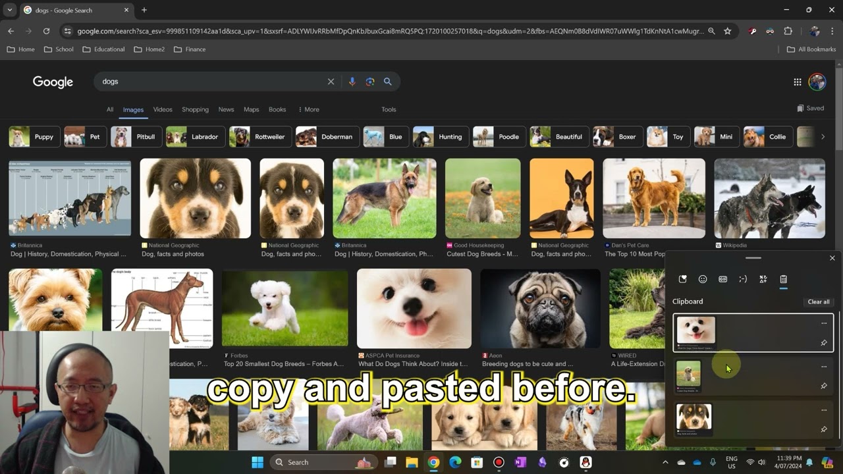Image resolution: width=843 pixels, height=474 pixels.
Task: Open the search Tools options
Action: click(x=389, y=109)
